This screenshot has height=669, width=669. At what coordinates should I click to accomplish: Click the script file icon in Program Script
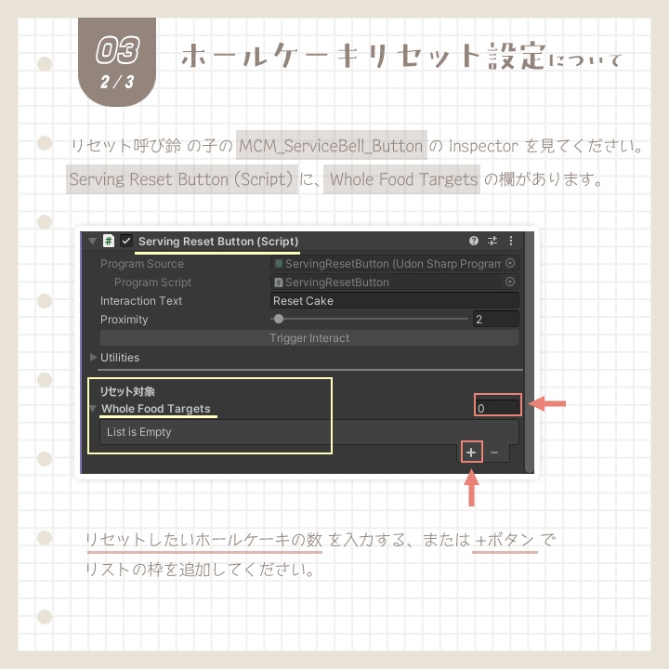click(x=279, y=282)
